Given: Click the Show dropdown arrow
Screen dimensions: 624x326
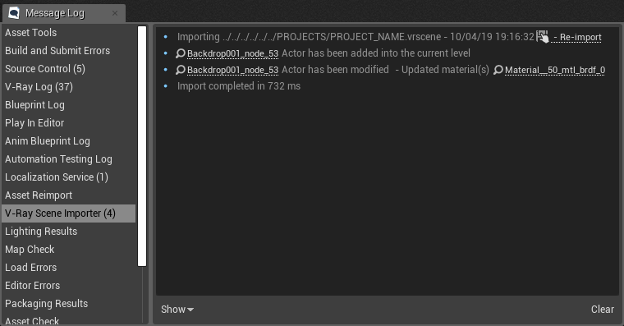Looking at the screenshot, I should point(190,310).
